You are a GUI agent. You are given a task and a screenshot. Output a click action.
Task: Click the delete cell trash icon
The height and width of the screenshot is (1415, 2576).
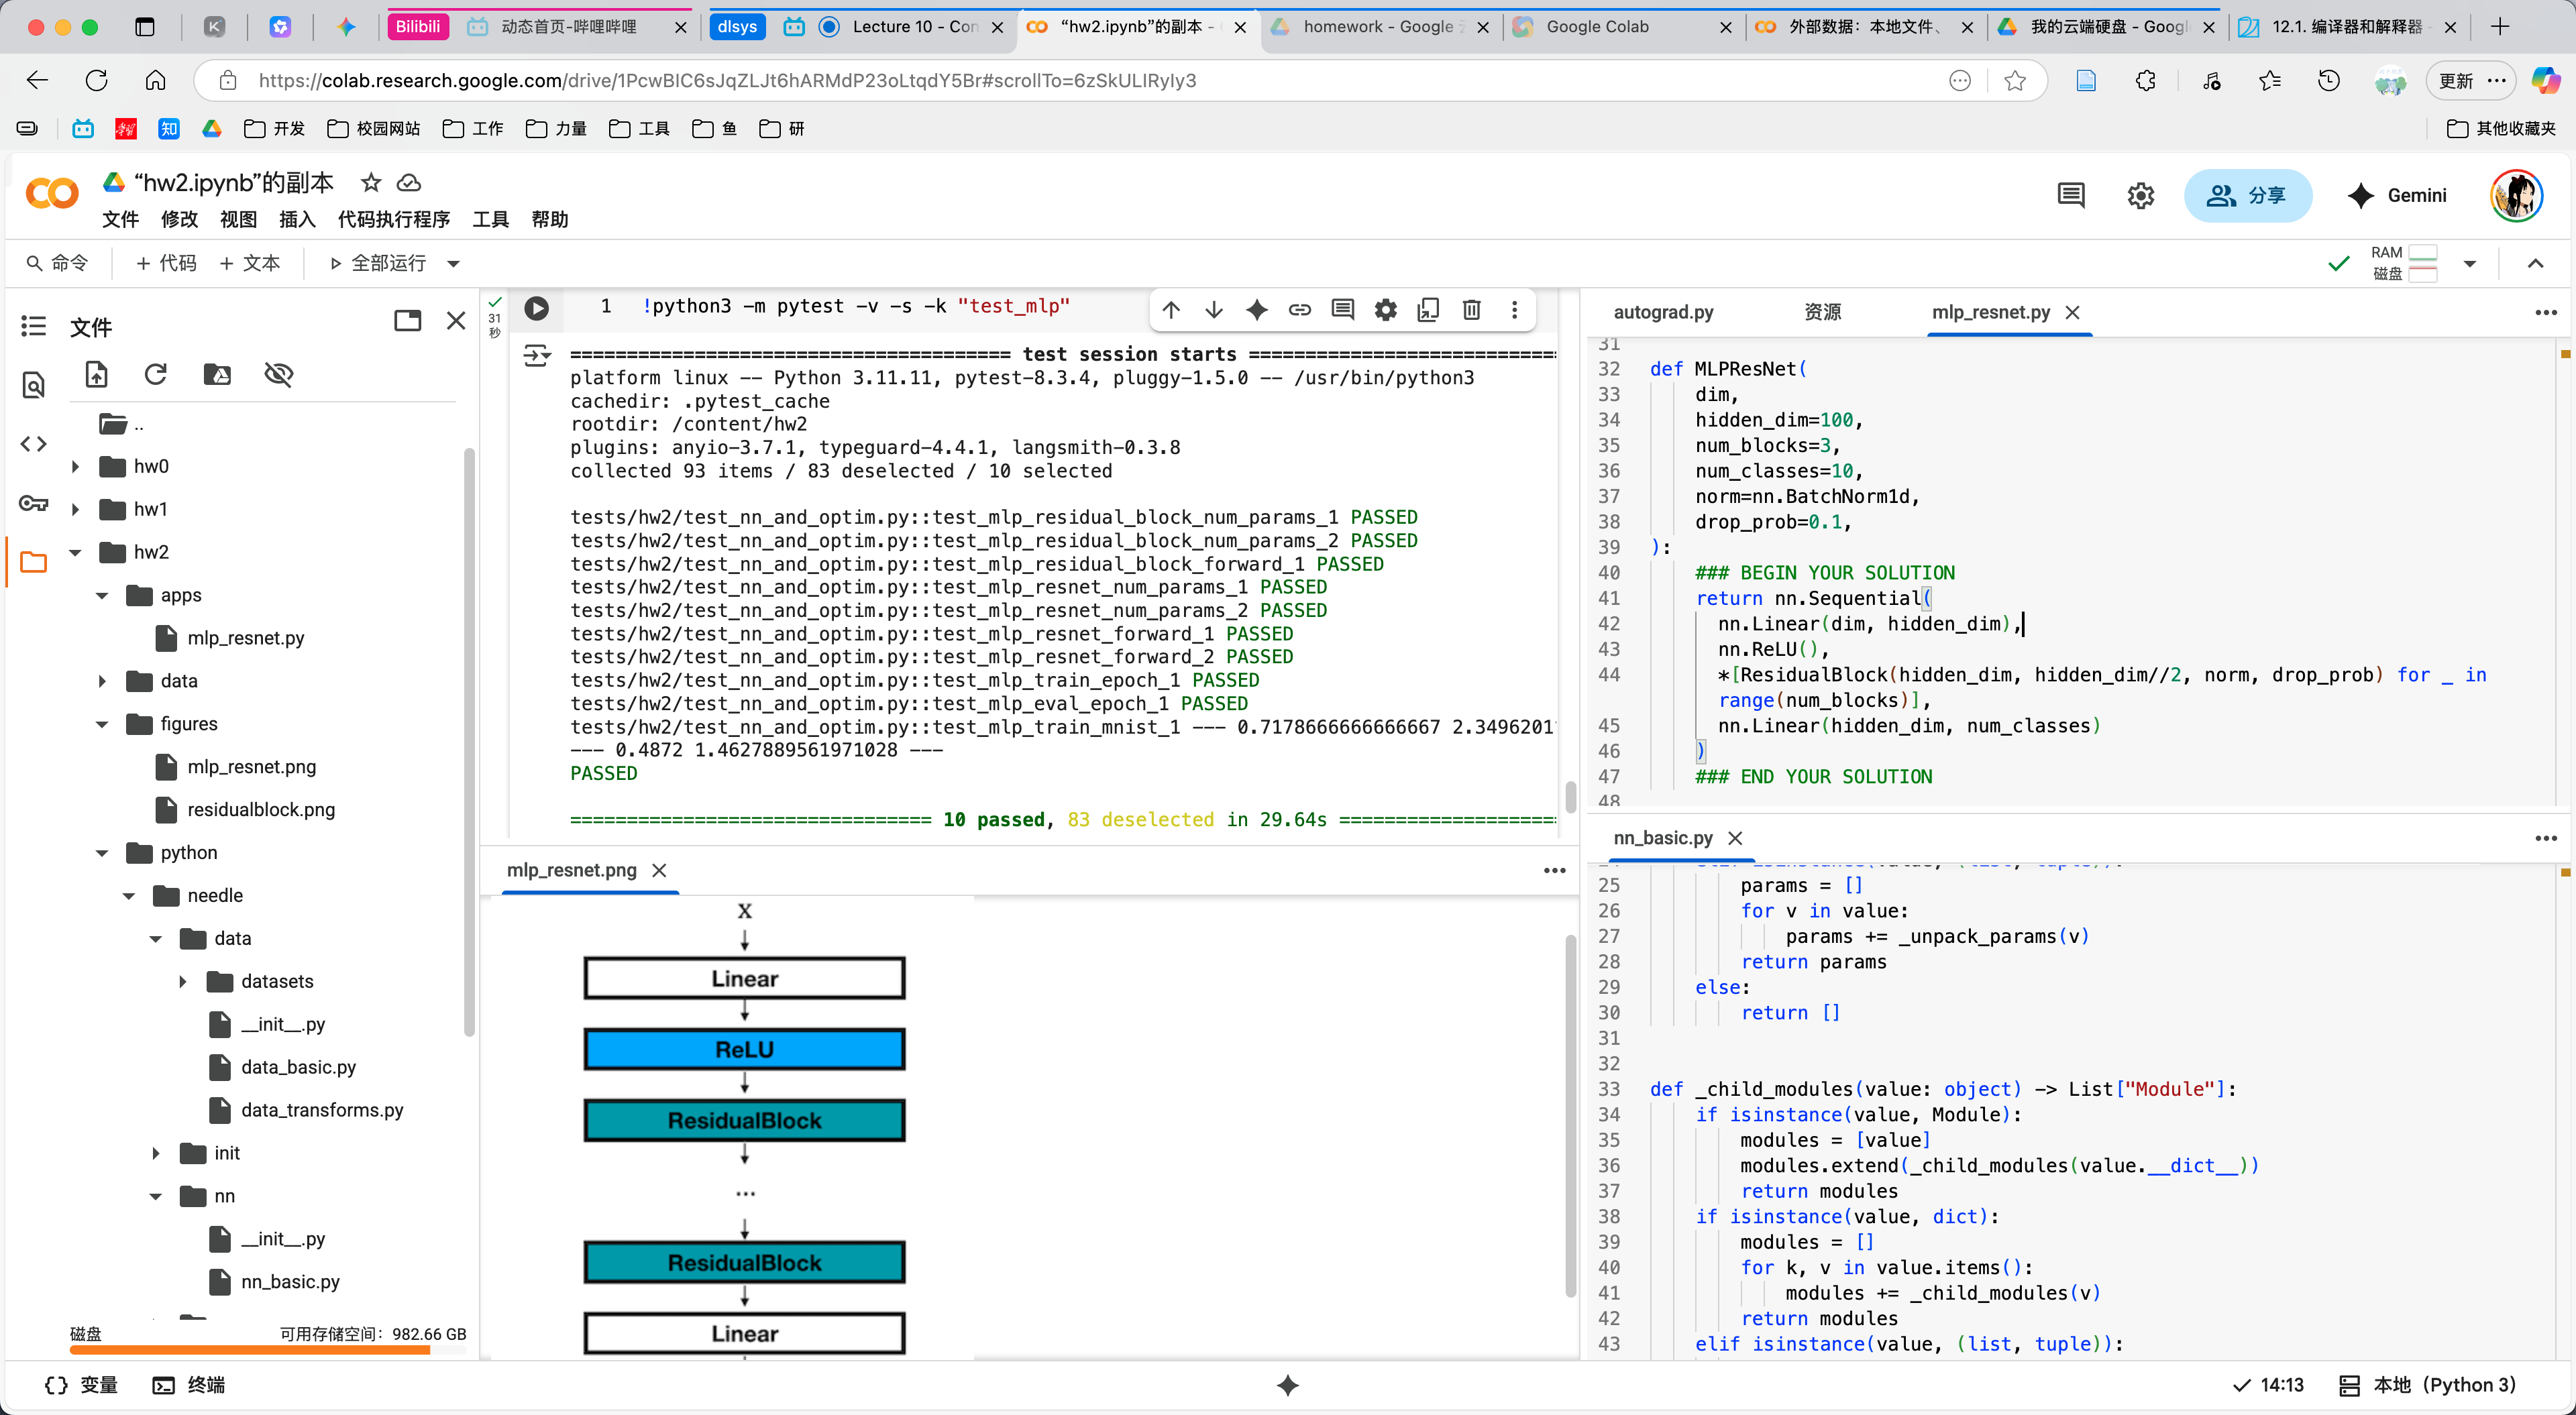(x=1471, y=310)
